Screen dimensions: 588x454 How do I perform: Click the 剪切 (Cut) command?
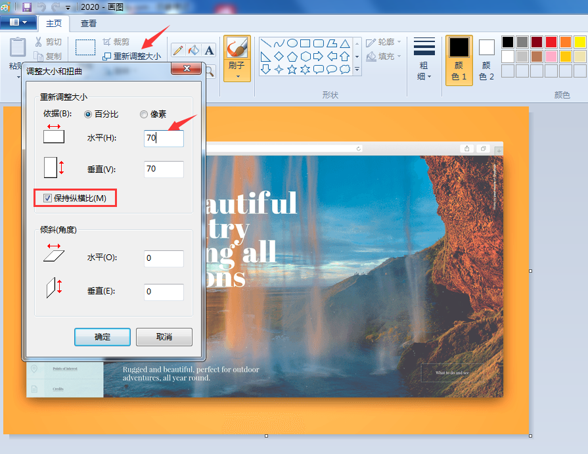click(x=49, y=41)
